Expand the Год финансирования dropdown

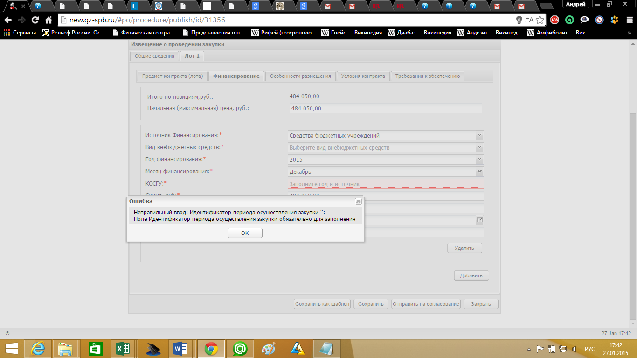(x=479, y=159)
